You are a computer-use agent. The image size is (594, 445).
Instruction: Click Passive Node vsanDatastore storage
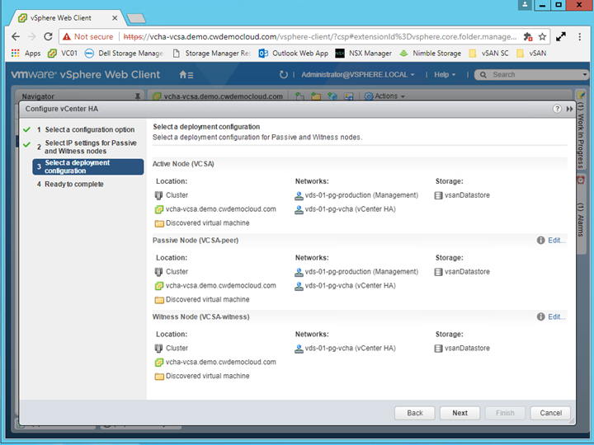[462, 272]
